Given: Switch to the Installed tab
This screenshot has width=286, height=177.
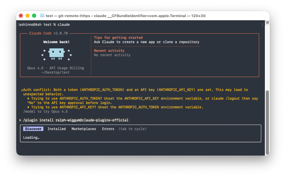Looking at the screenshot, I should pyautogui.click(x=56, y=129).
